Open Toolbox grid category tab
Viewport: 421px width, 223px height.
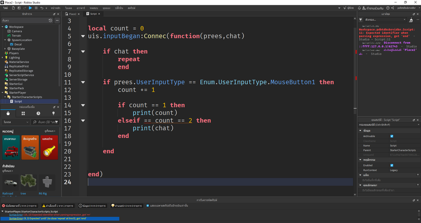[23, 114]
